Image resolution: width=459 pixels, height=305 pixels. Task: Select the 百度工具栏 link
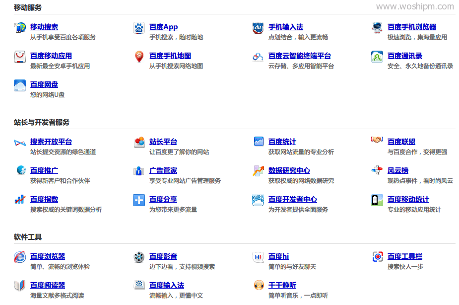tap(405, 256)
